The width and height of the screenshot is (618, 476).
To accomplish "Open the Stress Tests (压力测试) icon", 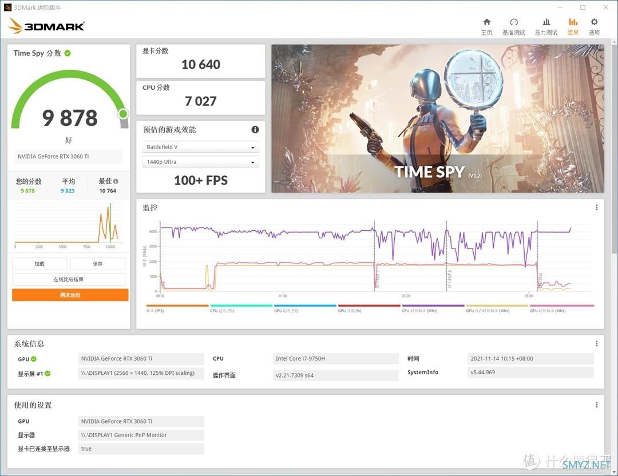I will 546,22.
